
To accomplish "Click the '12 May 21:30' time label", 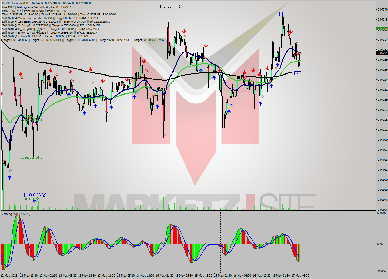I will (48, 276).
